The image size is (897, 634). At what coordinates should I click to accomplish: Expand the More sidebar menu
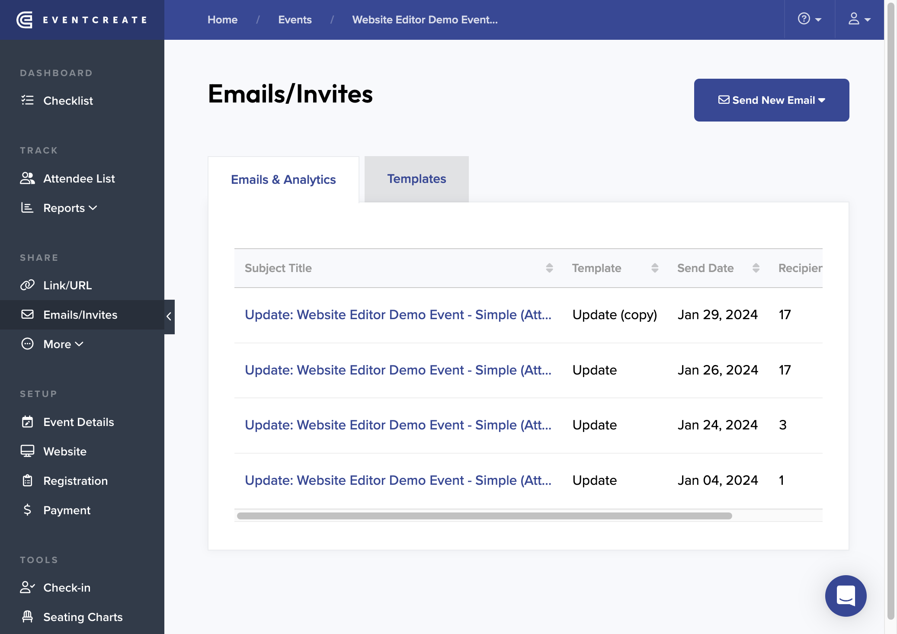click(52, 344)
